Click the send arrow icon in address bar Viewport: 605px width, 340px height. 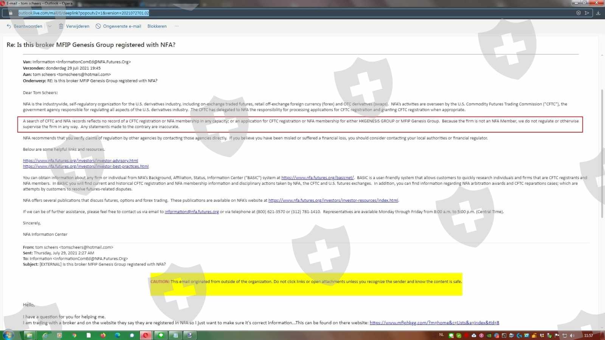click(x=587, y=13)
